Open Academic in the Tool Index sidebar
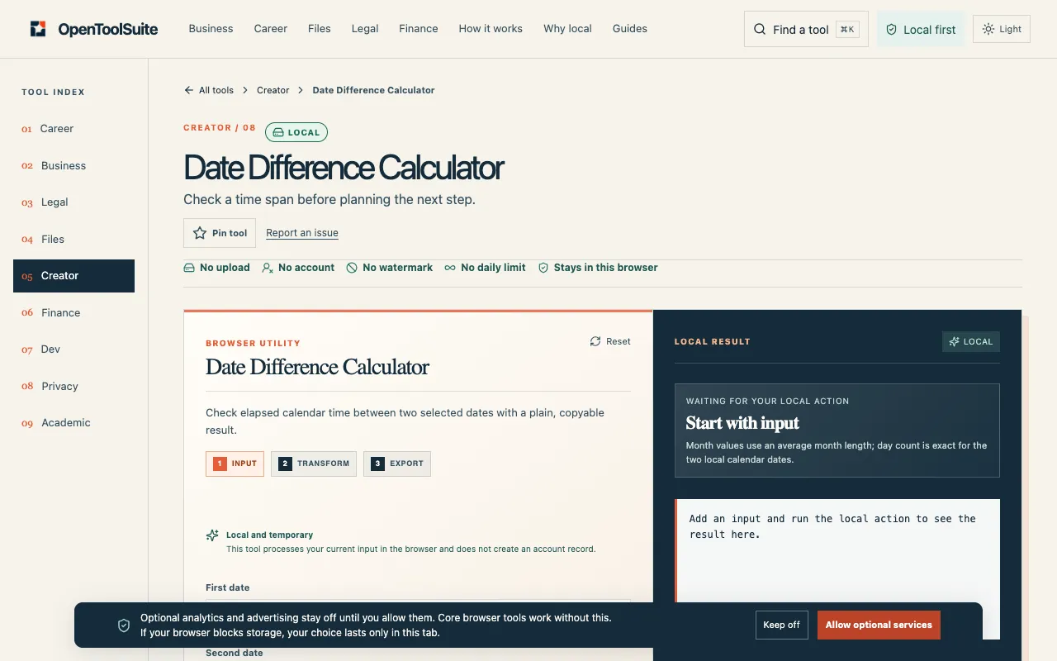The width and height of the screenshot is (1057, 661). pos(73,423)
